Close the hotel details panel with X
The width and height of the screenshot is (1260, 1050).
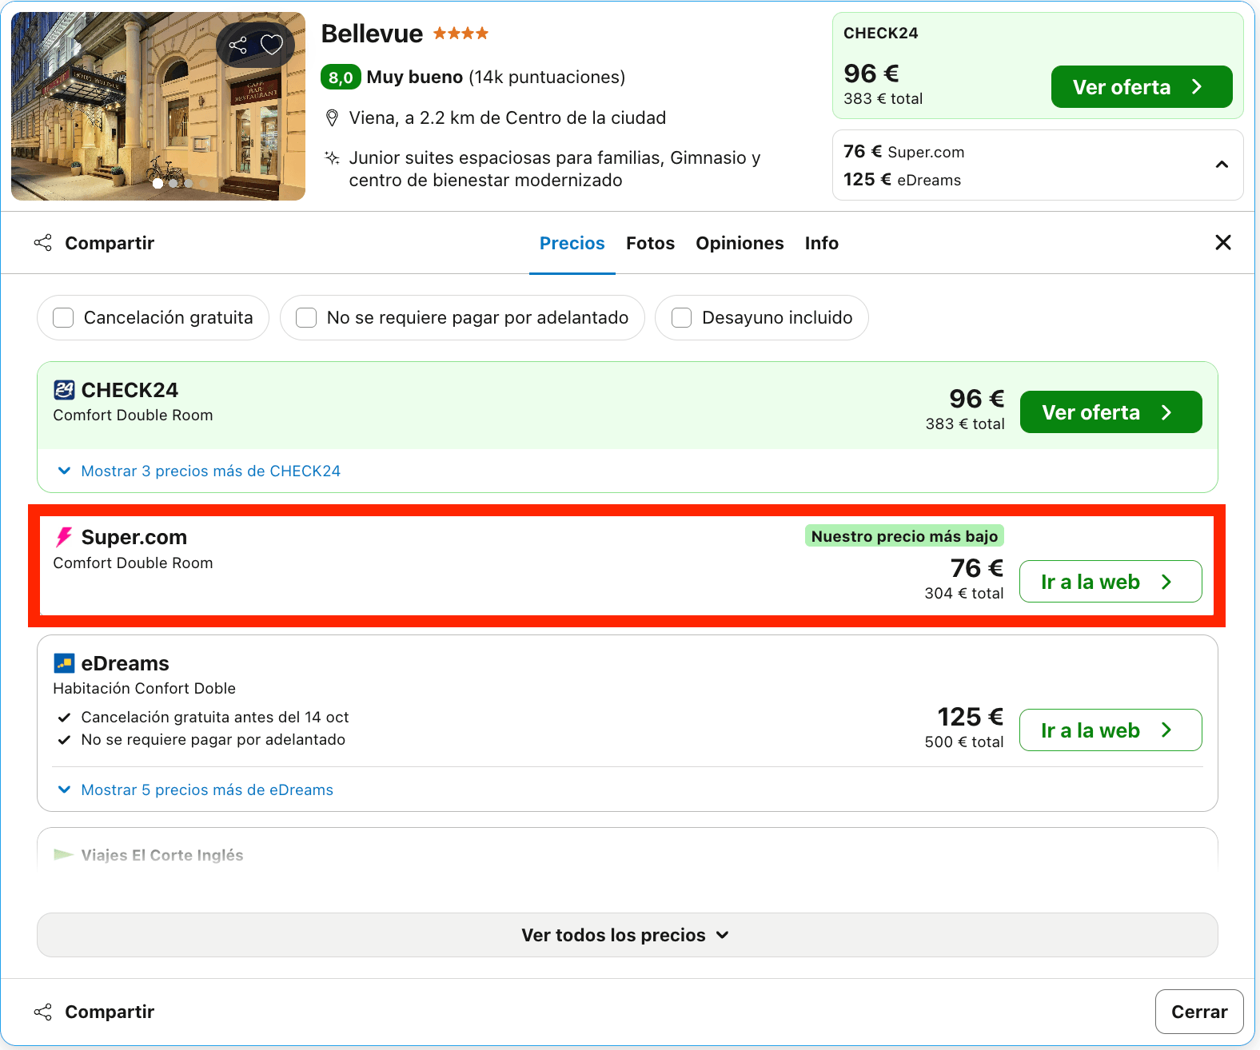pos(1222,242)
